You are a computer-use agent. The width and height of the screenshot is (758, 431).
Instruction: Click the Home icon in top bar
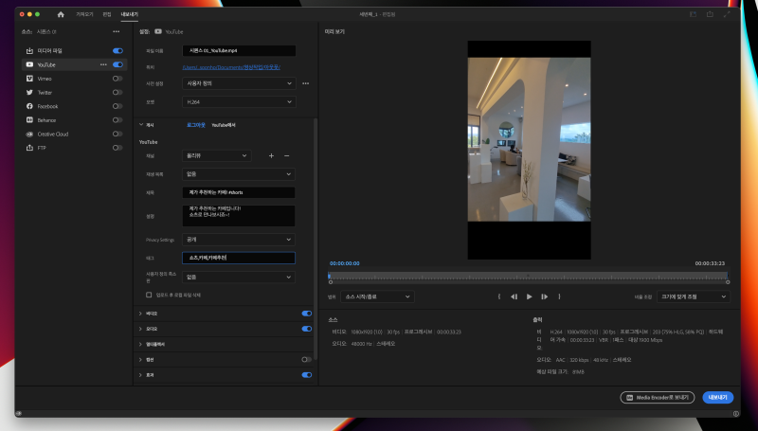(61, 15)
